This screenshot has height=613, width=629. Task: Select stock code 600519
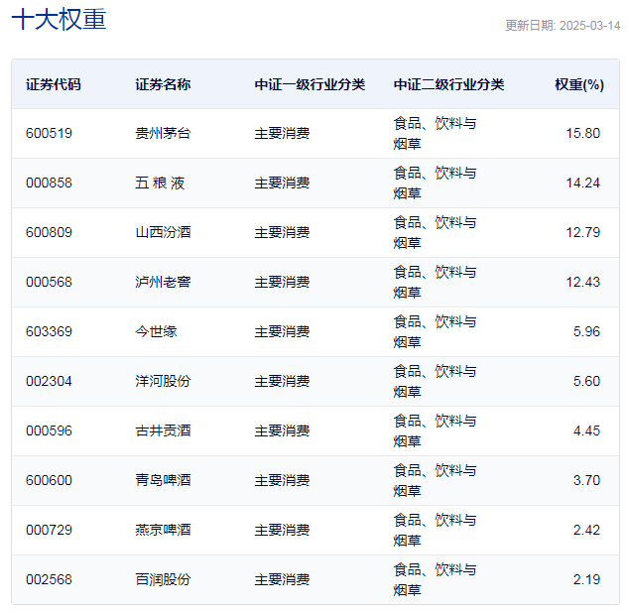pyautogui.click(x=49, y=133)
